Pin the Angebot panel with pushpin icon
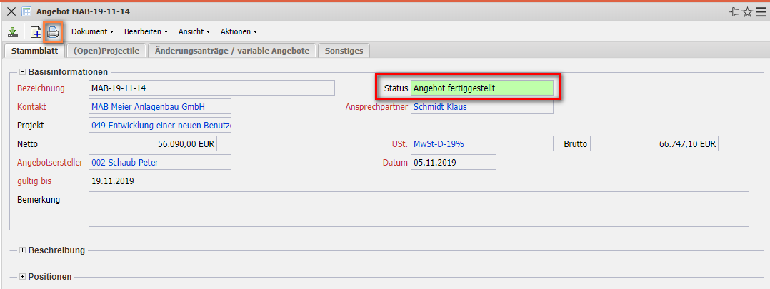The height and width of the screenshot is (289, 770). (734, 11)
